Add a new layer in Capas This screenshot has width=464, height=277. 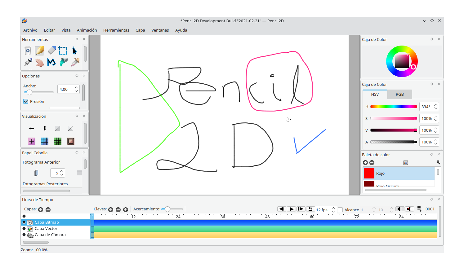pyautogui.click(x=41, y=210)
